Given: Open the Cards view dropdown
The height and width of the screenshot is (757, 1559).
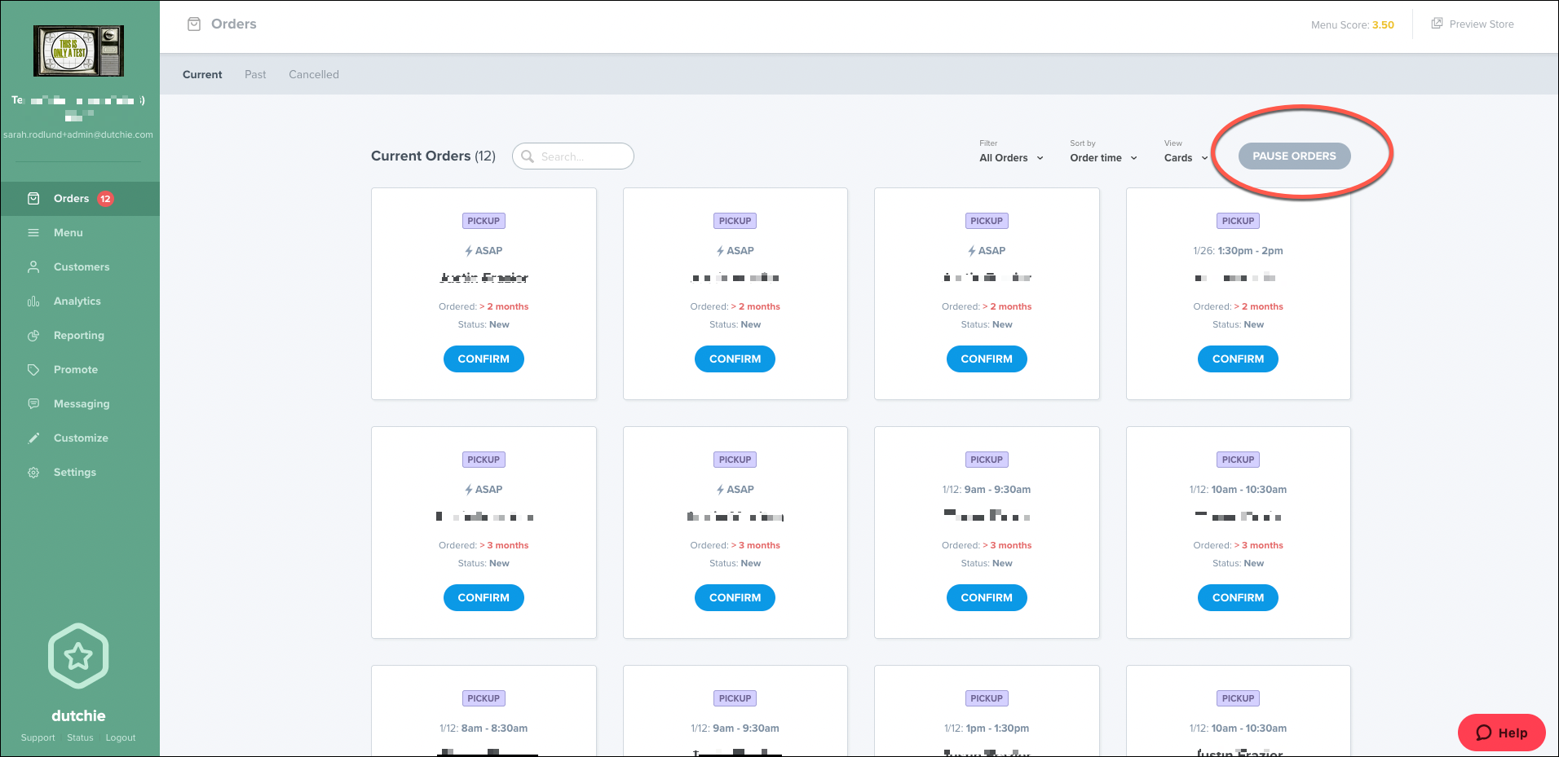Looking at the screenshot, I should (1184, 157).
